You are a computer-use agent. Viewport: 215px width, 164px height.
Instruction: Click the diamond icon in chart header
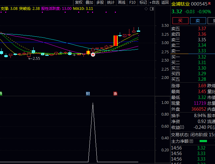pos(146,9)
